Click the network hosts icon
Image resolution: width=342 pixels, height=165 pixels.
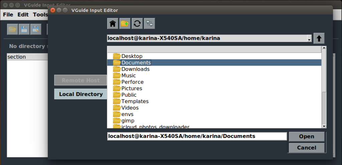tap(149, 24)
